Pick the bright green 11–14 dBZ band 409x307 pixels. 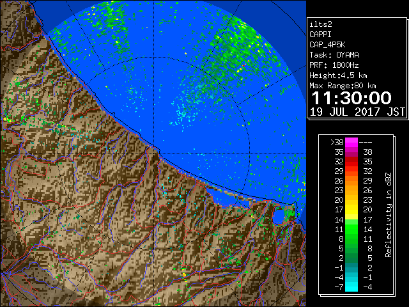pos(351,229)
